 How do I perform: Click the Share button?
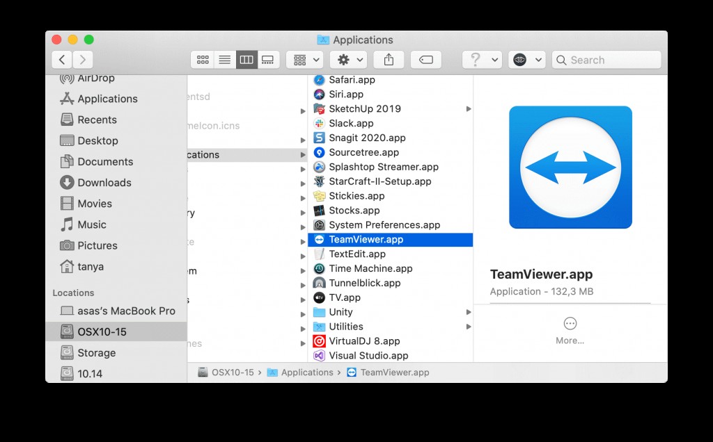coord(389,60)
